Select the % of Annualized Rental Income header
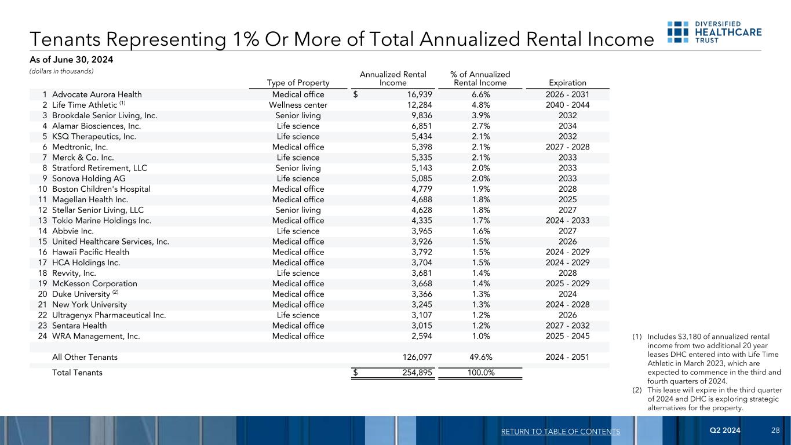Image resolution: width=791 pixels, height=445 pixels. [480, 78]
